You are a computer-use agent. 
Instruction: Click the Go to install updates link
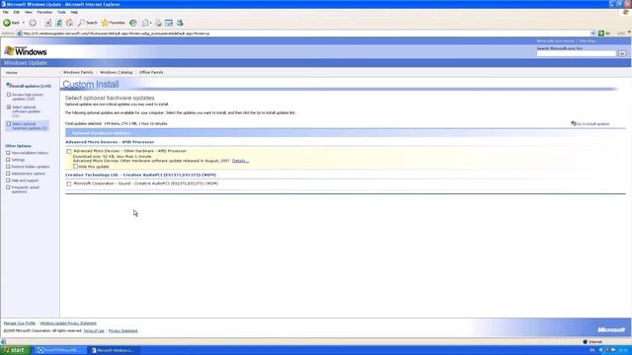pos(593,124)
